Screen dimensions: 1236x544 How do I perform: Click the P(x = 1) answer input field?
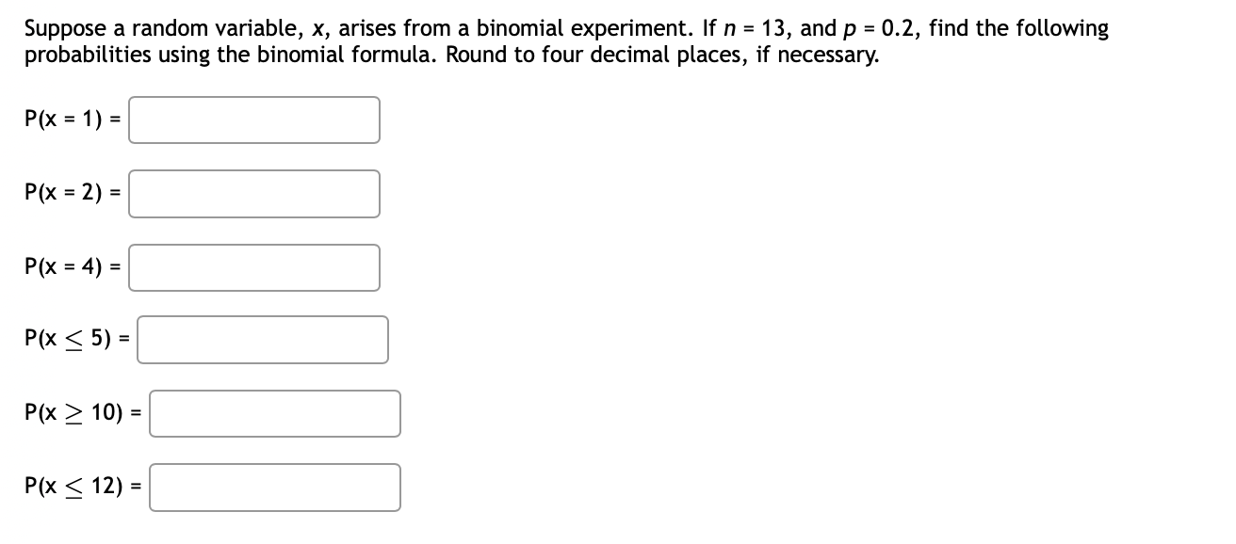(254, 120)
